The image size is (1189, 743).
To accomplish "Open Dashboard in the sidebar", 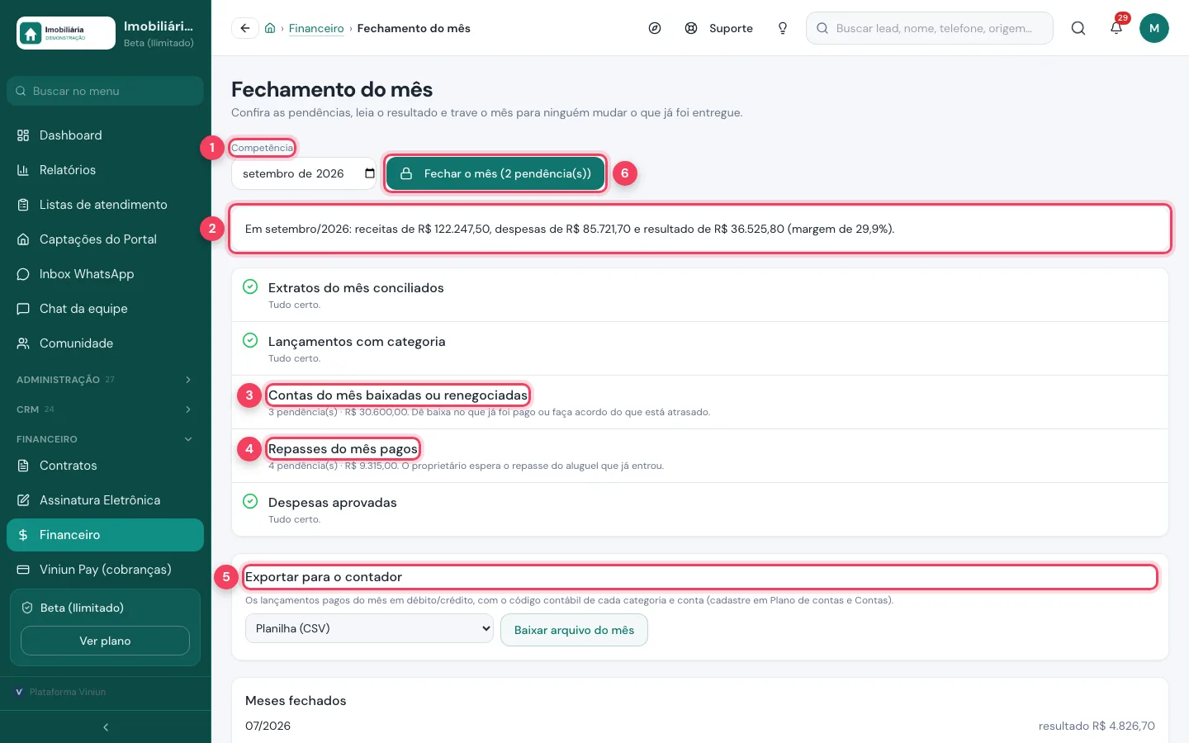I will tap(106, 135).
